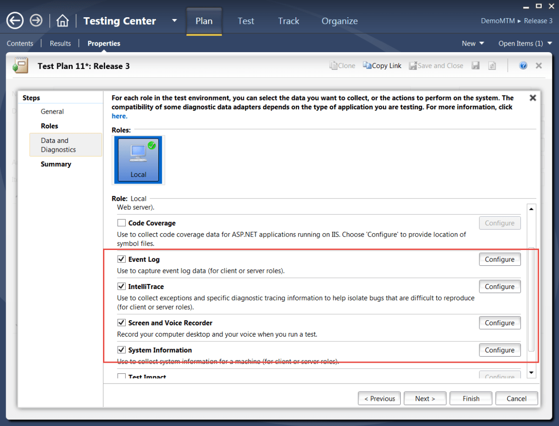Click the back navigation arrow
Screen dimensions: 559x426
point(14,20)
